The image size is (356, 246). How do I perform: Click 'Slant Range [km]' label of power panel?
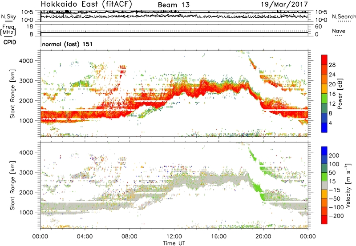(12, 94)
